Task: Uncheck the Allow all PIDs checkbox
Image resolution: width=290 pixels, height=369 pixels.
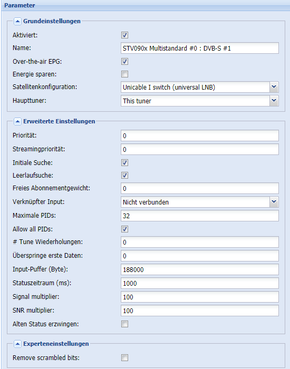Action: point(124,229)
